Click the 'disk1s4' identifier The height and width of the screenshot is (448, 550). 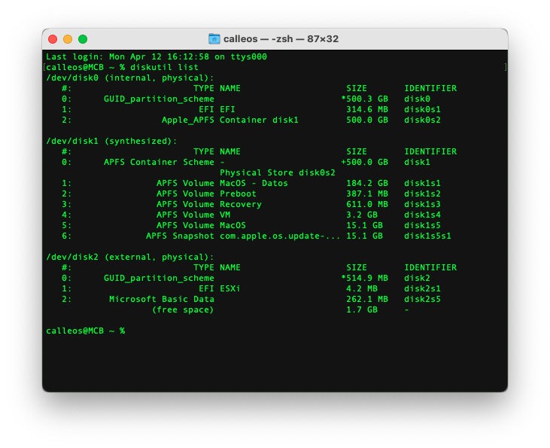click(422, 215)
